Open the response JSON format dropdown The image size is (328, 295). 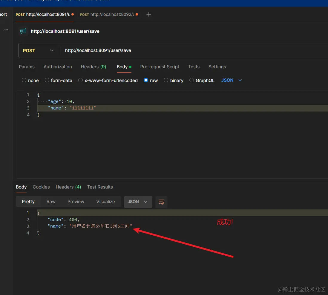click(x=138, y=202)
